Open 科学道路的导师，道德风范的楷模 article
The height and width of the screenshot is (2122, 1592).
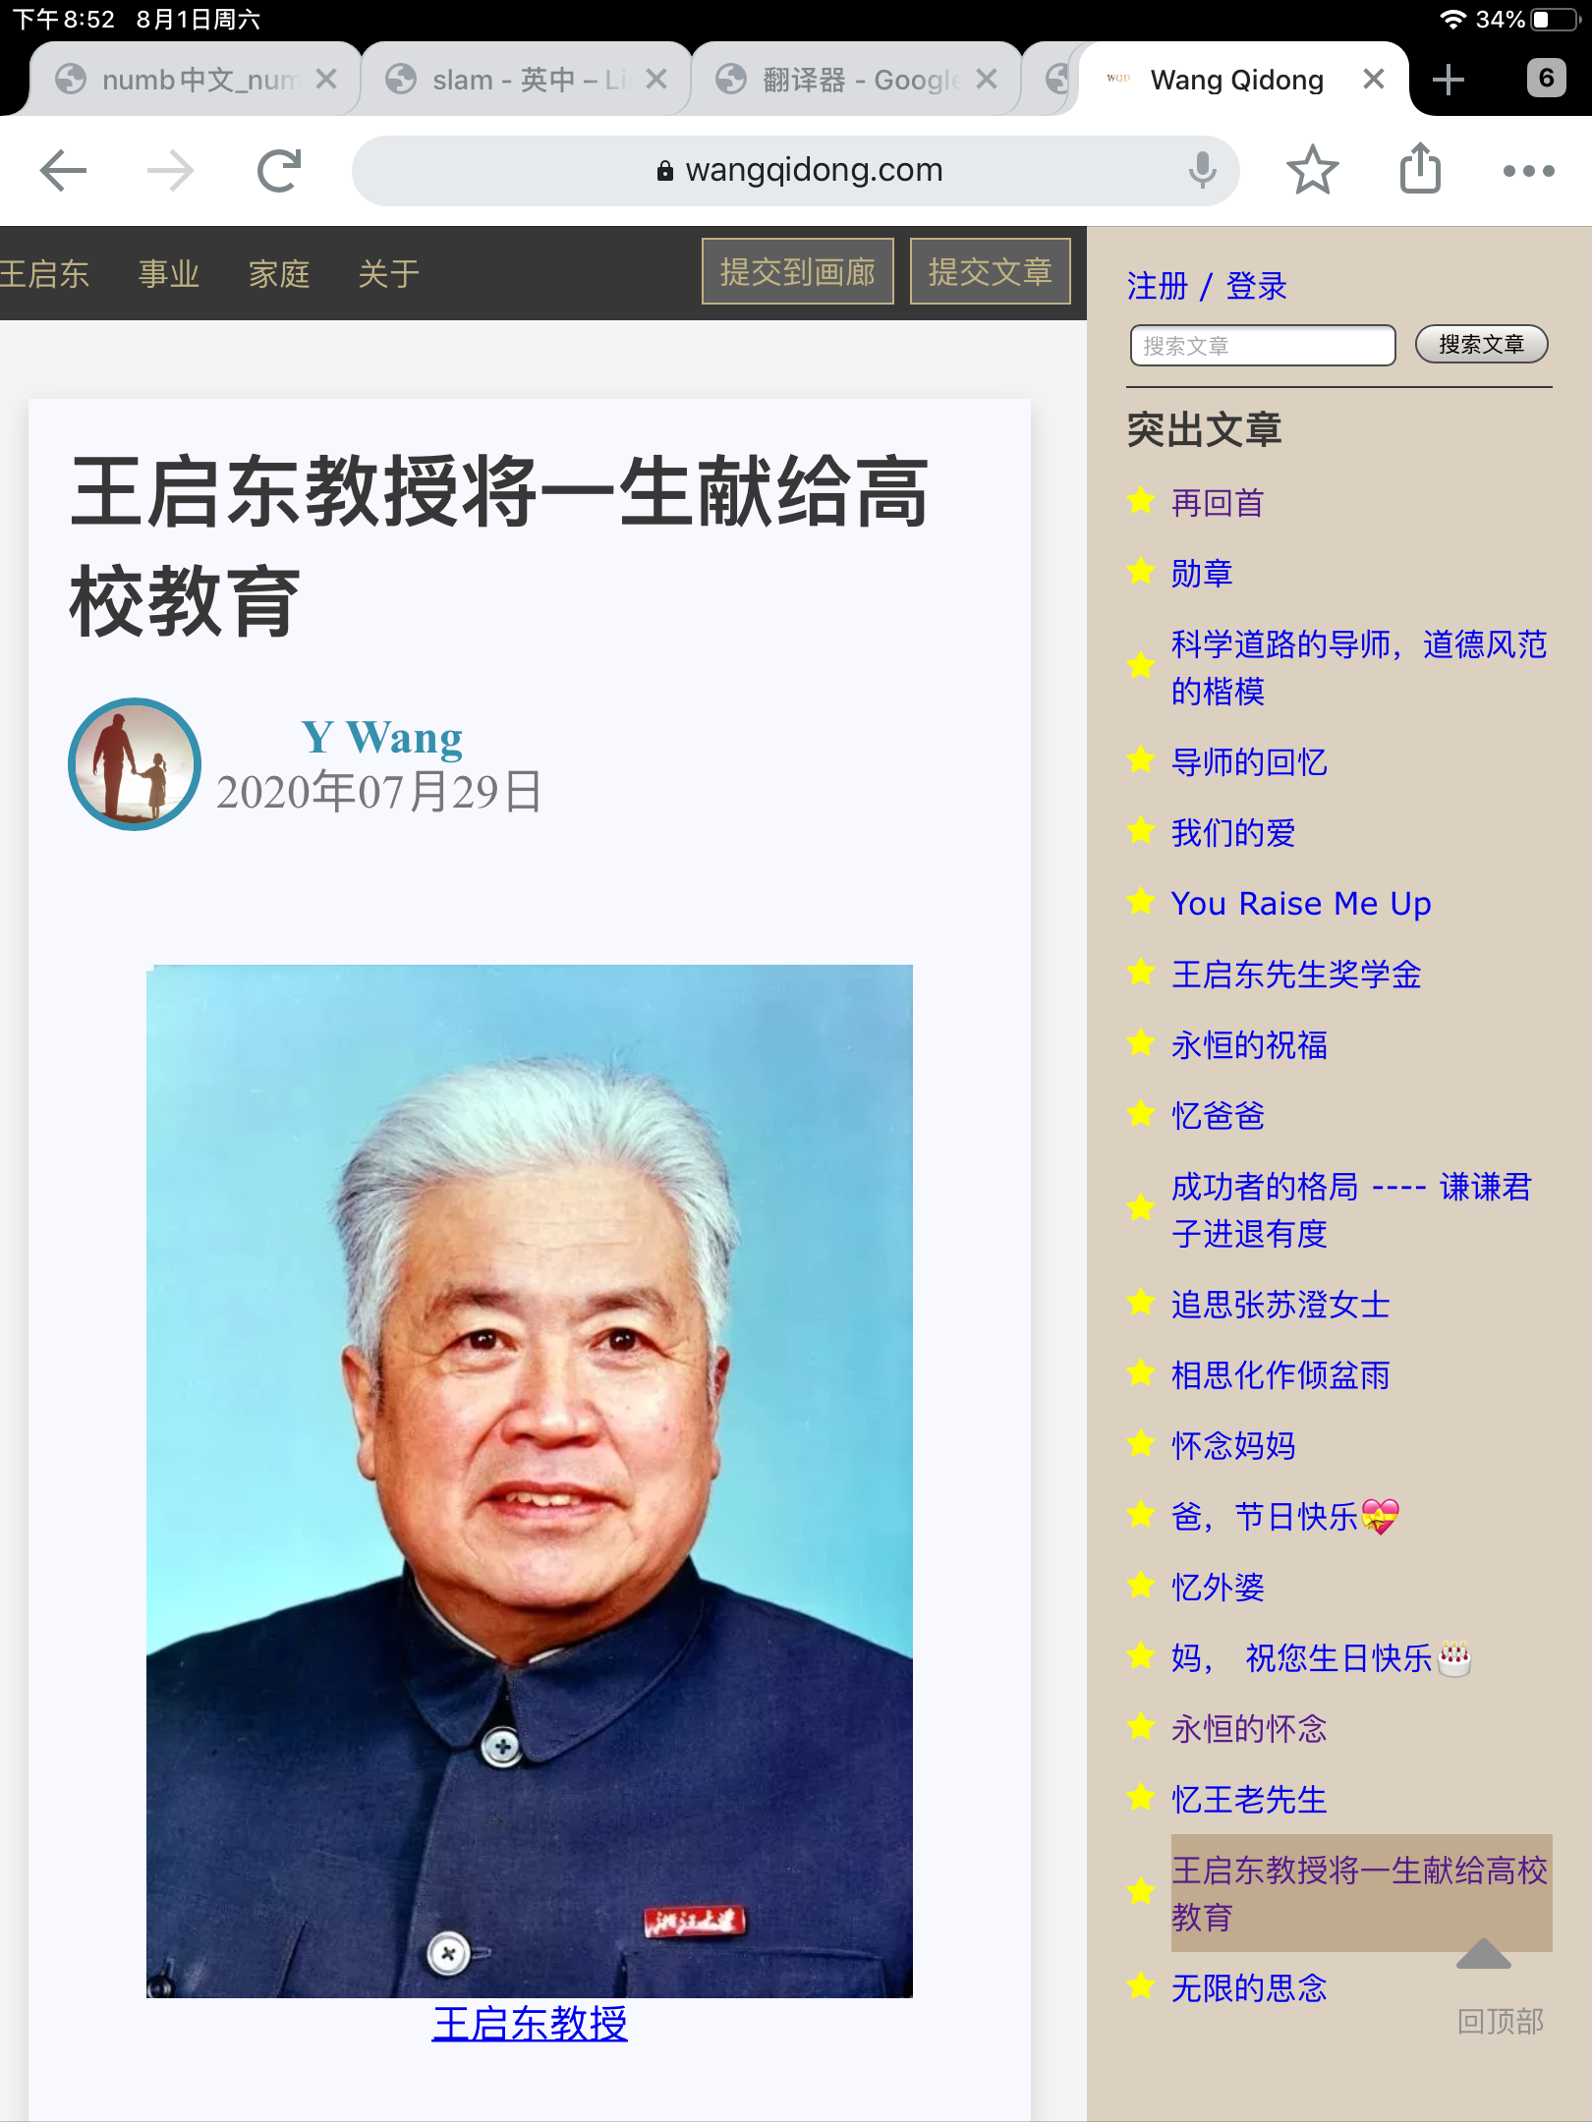[1359, 668]
